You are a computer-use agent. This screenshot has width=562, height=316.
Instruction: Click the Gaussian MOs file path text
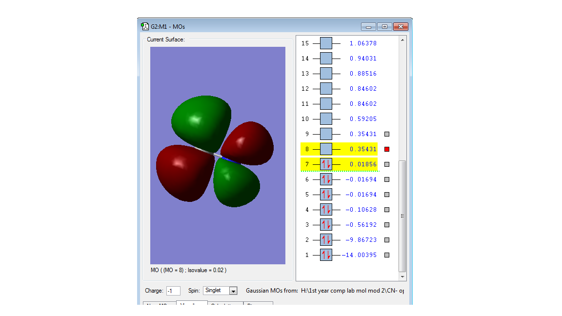click(351, 291)
